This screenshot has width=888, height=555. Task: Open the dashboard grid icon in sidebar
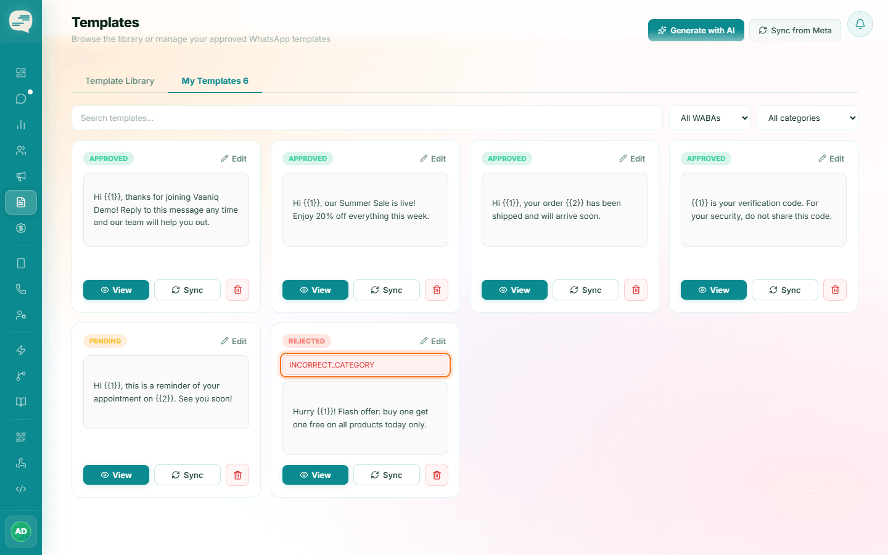21,73
